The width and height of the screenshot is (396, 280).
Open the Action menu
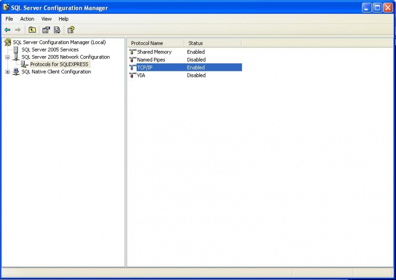tap(27, 19)
